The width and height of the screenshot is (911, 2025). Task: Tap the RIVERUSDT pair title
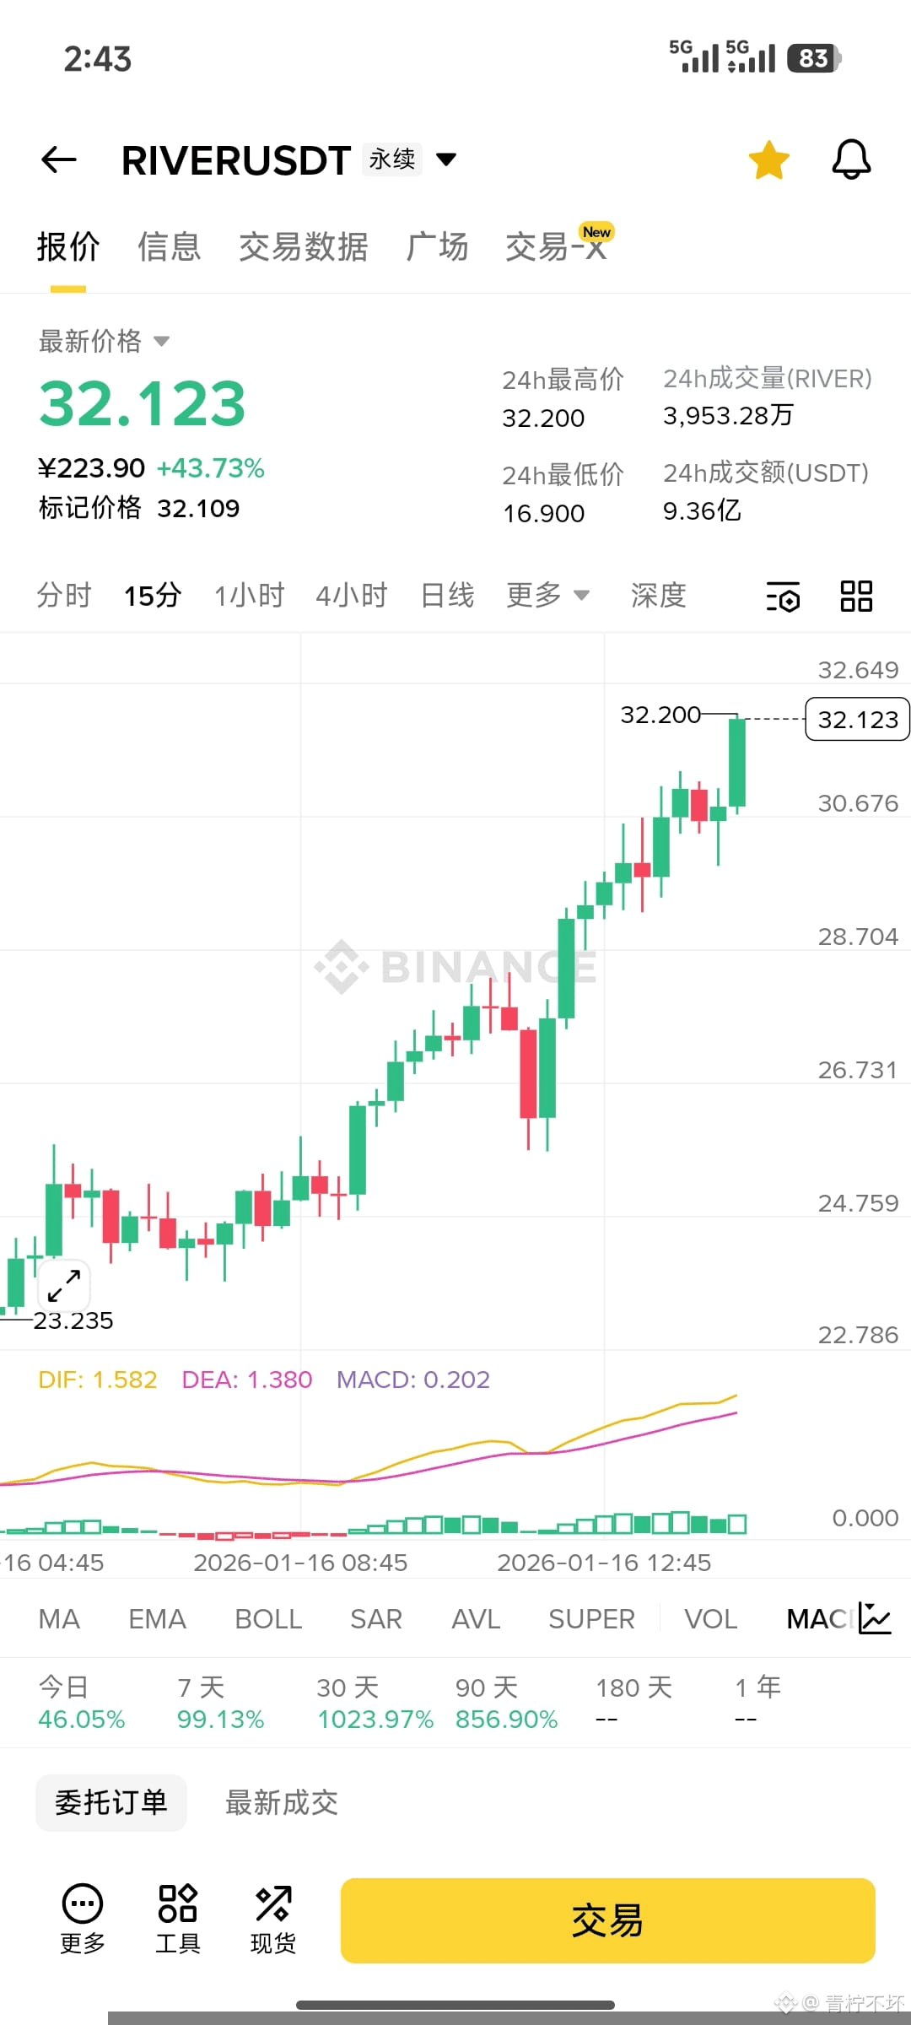(236, 160)
